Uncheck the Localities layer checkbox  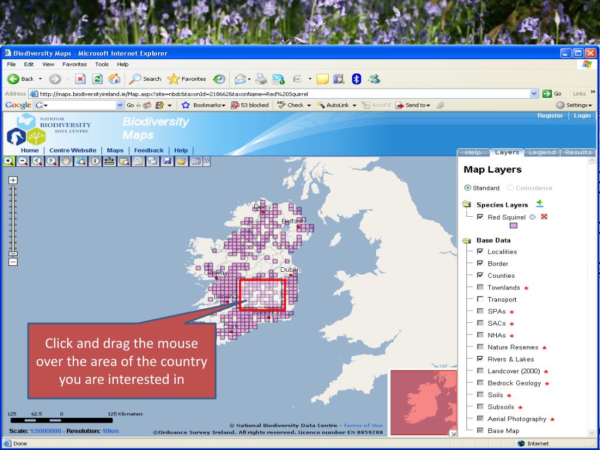480,251
